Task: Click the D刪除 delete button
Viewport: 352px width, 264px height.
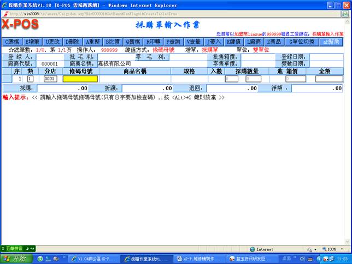Action: coord(73,42)
